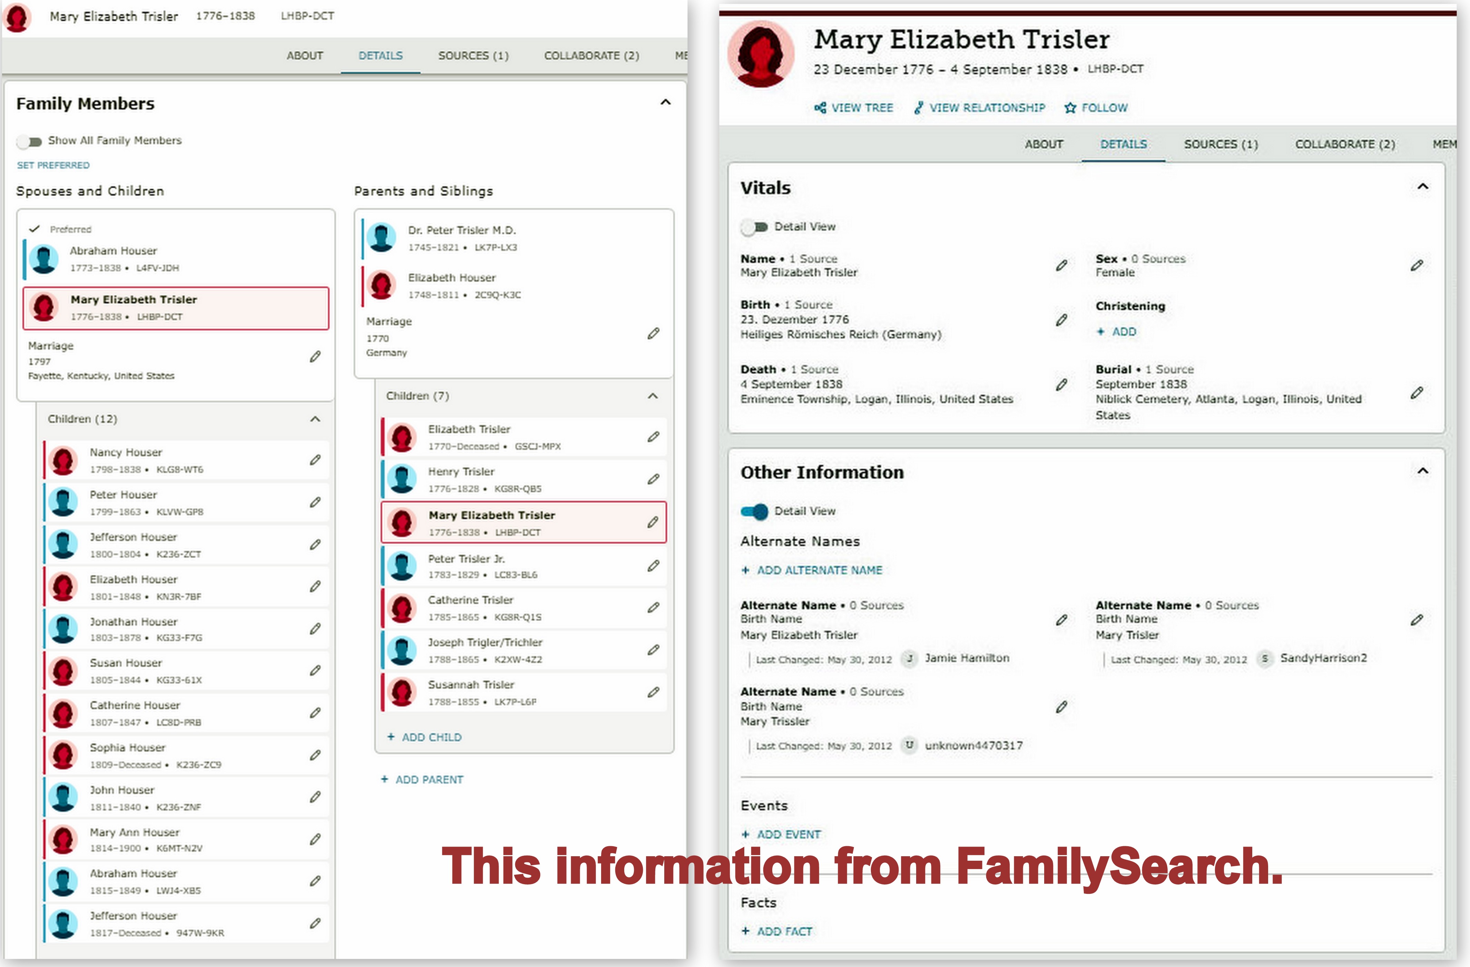Screen dimensions: 1470x967
Task: Edit Burial info pencil icon
Action: tap(1416, 392)
